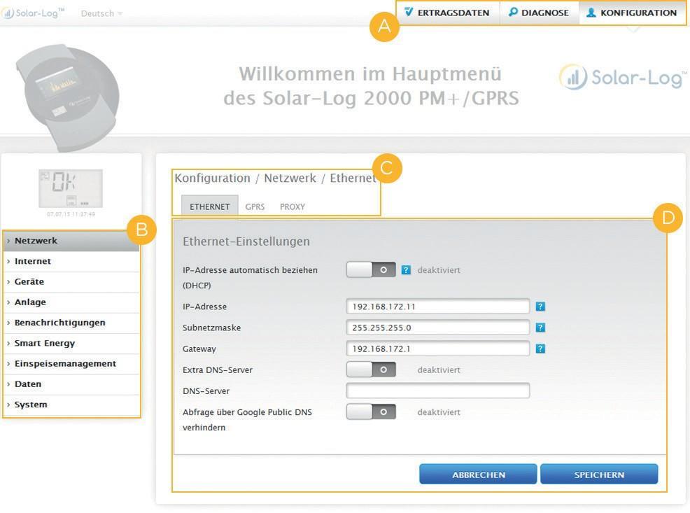Click the Subnetzmaske input field
The height and width of the screenshot is (513, 690).
[x=438, y=328]
